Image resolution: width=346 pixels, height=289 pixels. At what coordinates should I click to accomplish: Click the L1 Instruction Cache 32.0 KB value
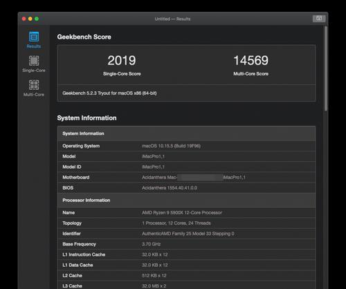pos(155,254)
